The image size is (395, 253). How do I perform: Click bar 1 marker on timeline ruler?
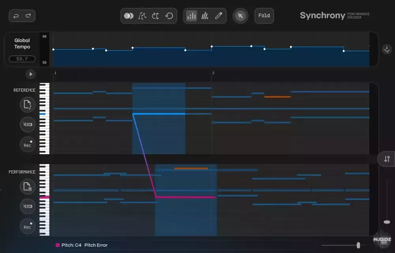[x=55, y=73]
